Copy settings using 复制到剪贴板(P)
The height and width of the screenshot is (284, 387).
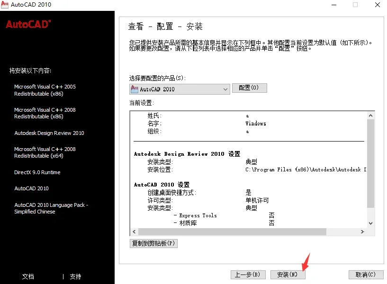[153, 243]
